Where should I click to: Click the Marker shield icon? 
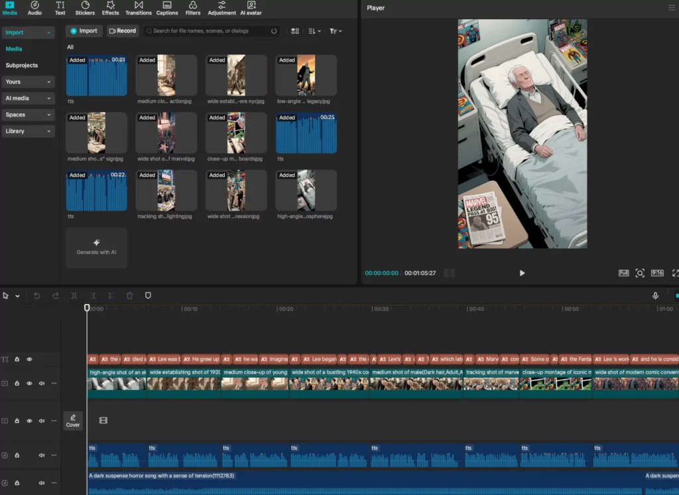(148, 296)
